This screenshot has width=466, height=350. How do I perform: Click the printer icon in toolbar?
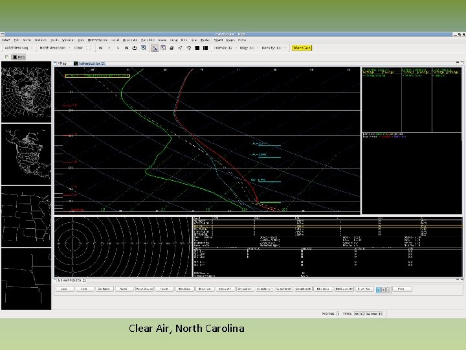click(172, 48)
